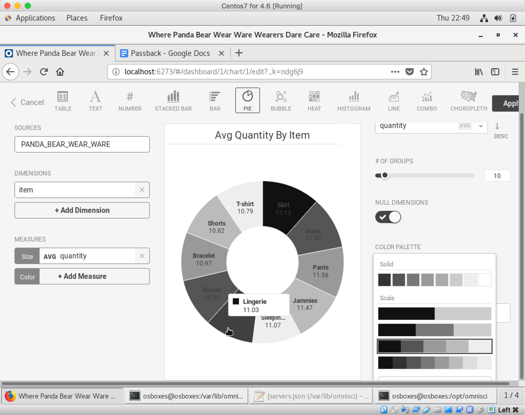This screenshot has width=525, height=415.
Task: Switch to the Passback Google Docs tab
Action: point(172,53)
